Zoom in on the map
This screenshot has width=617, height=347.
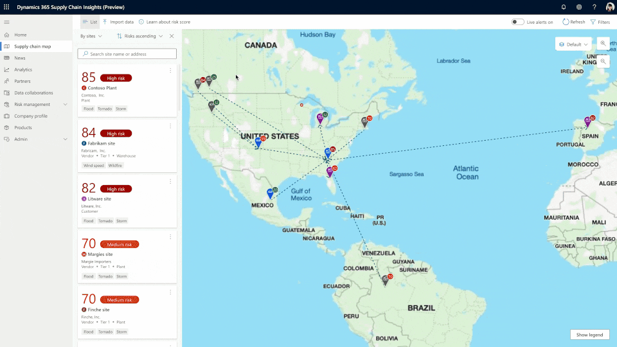[x=603, y=44]
